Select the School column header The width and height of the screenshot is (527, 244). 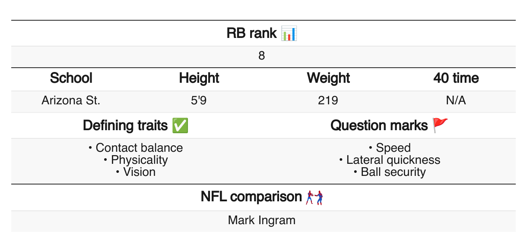pos(71,78)
